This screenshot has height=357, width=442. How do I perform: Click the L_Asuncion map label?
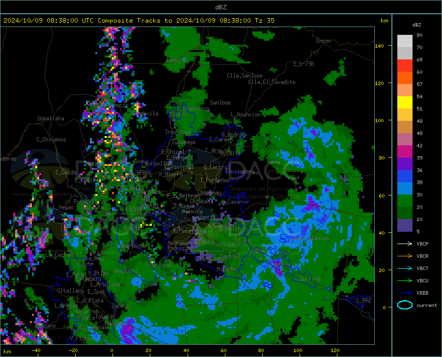click(246, 114)
